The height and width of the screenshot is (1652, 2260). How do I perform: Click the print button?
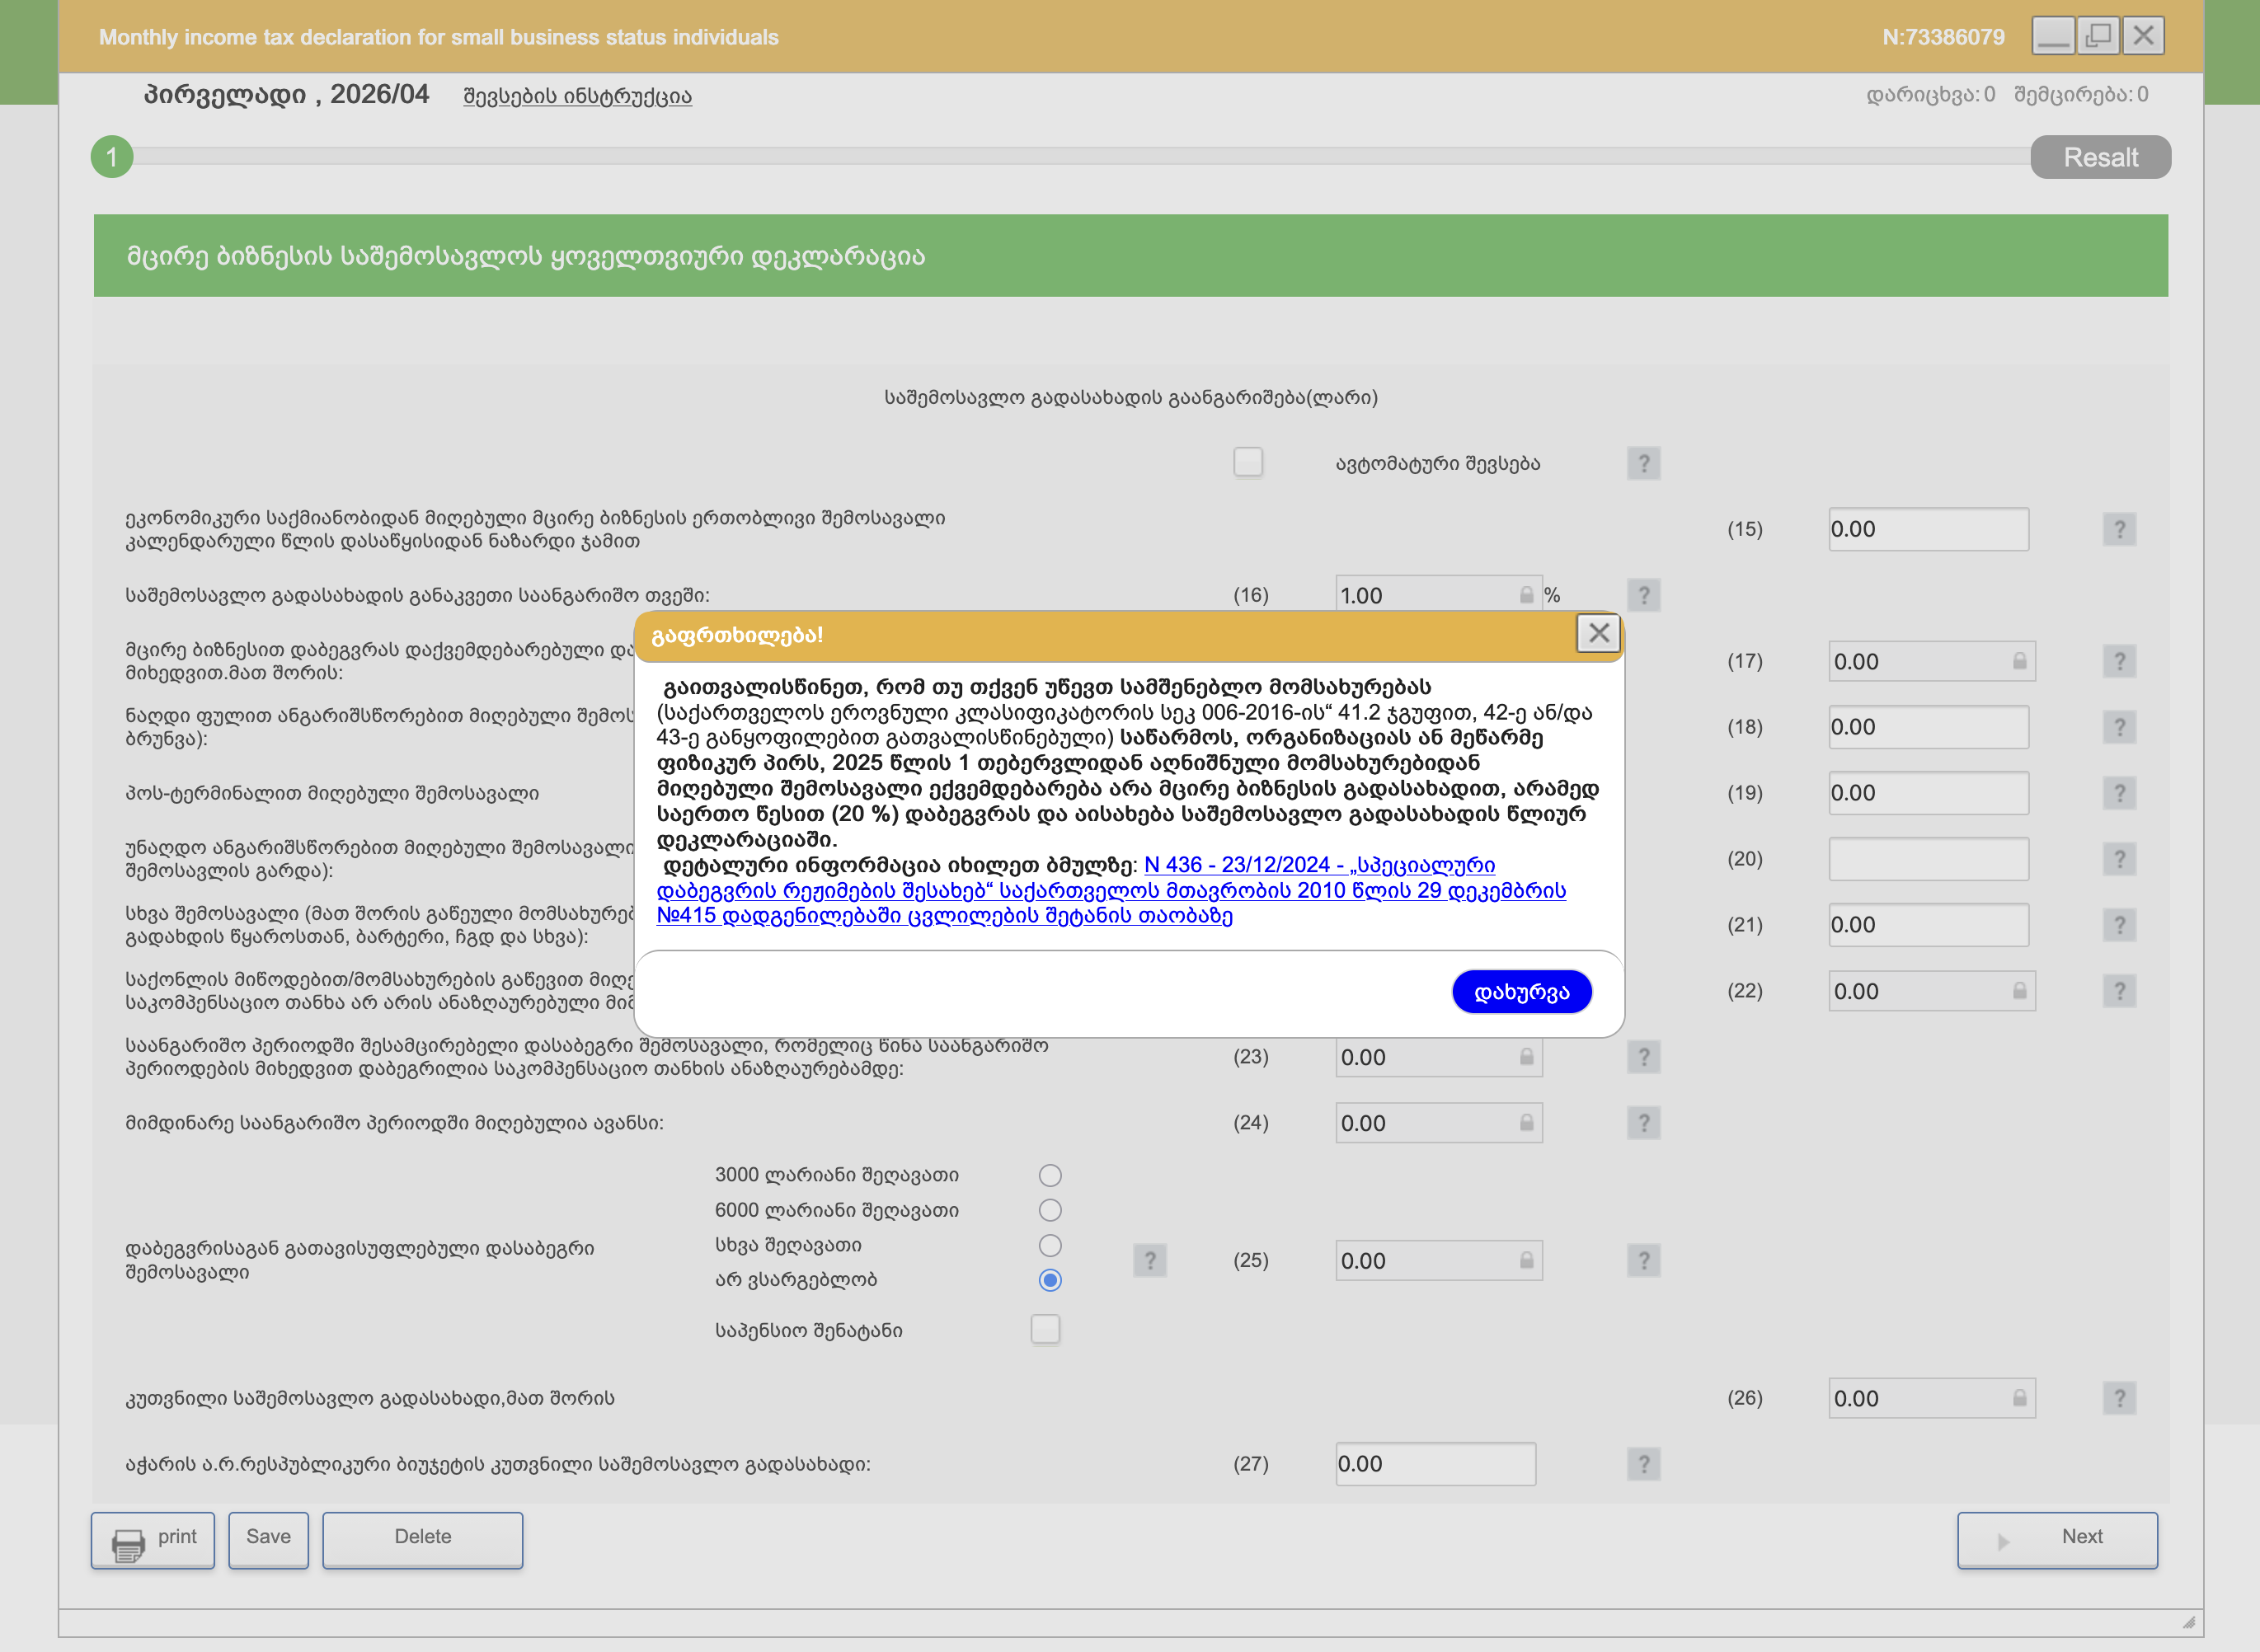(153, 1540)
